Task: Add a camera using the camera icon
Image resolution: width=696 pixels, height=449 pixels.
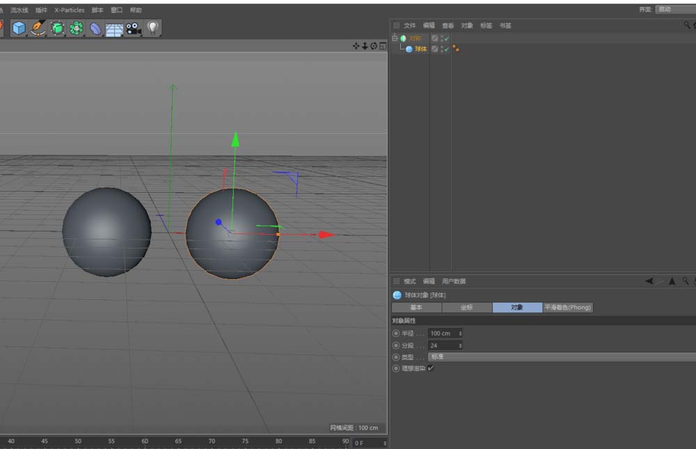Action: [x=133, y=29]
